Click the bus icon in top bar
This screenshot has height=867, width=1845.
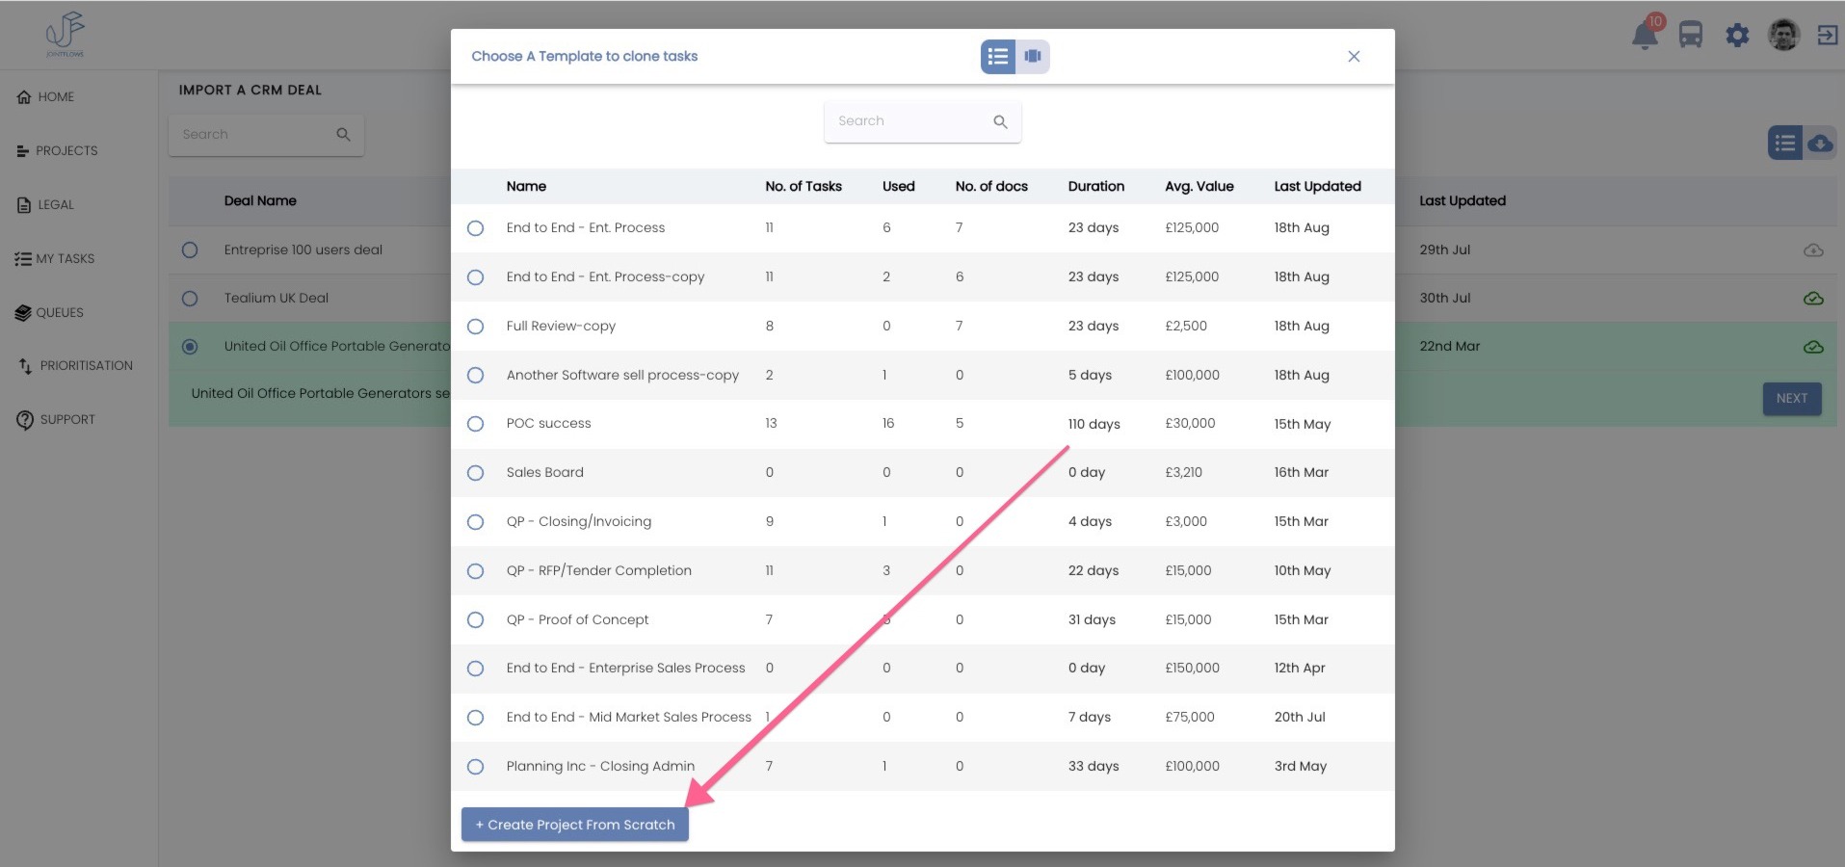[x=1691, y=36]
